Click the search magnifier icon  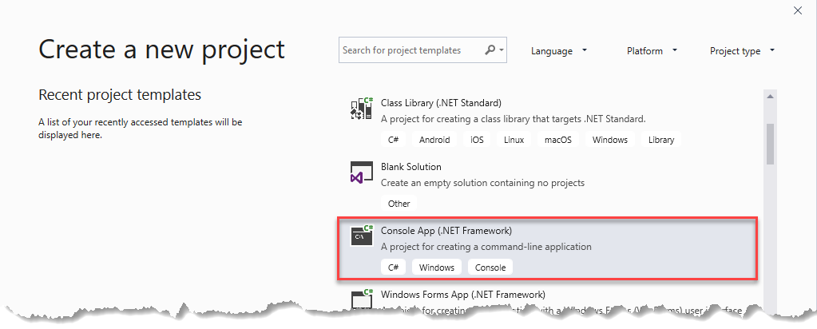(490, 50)
